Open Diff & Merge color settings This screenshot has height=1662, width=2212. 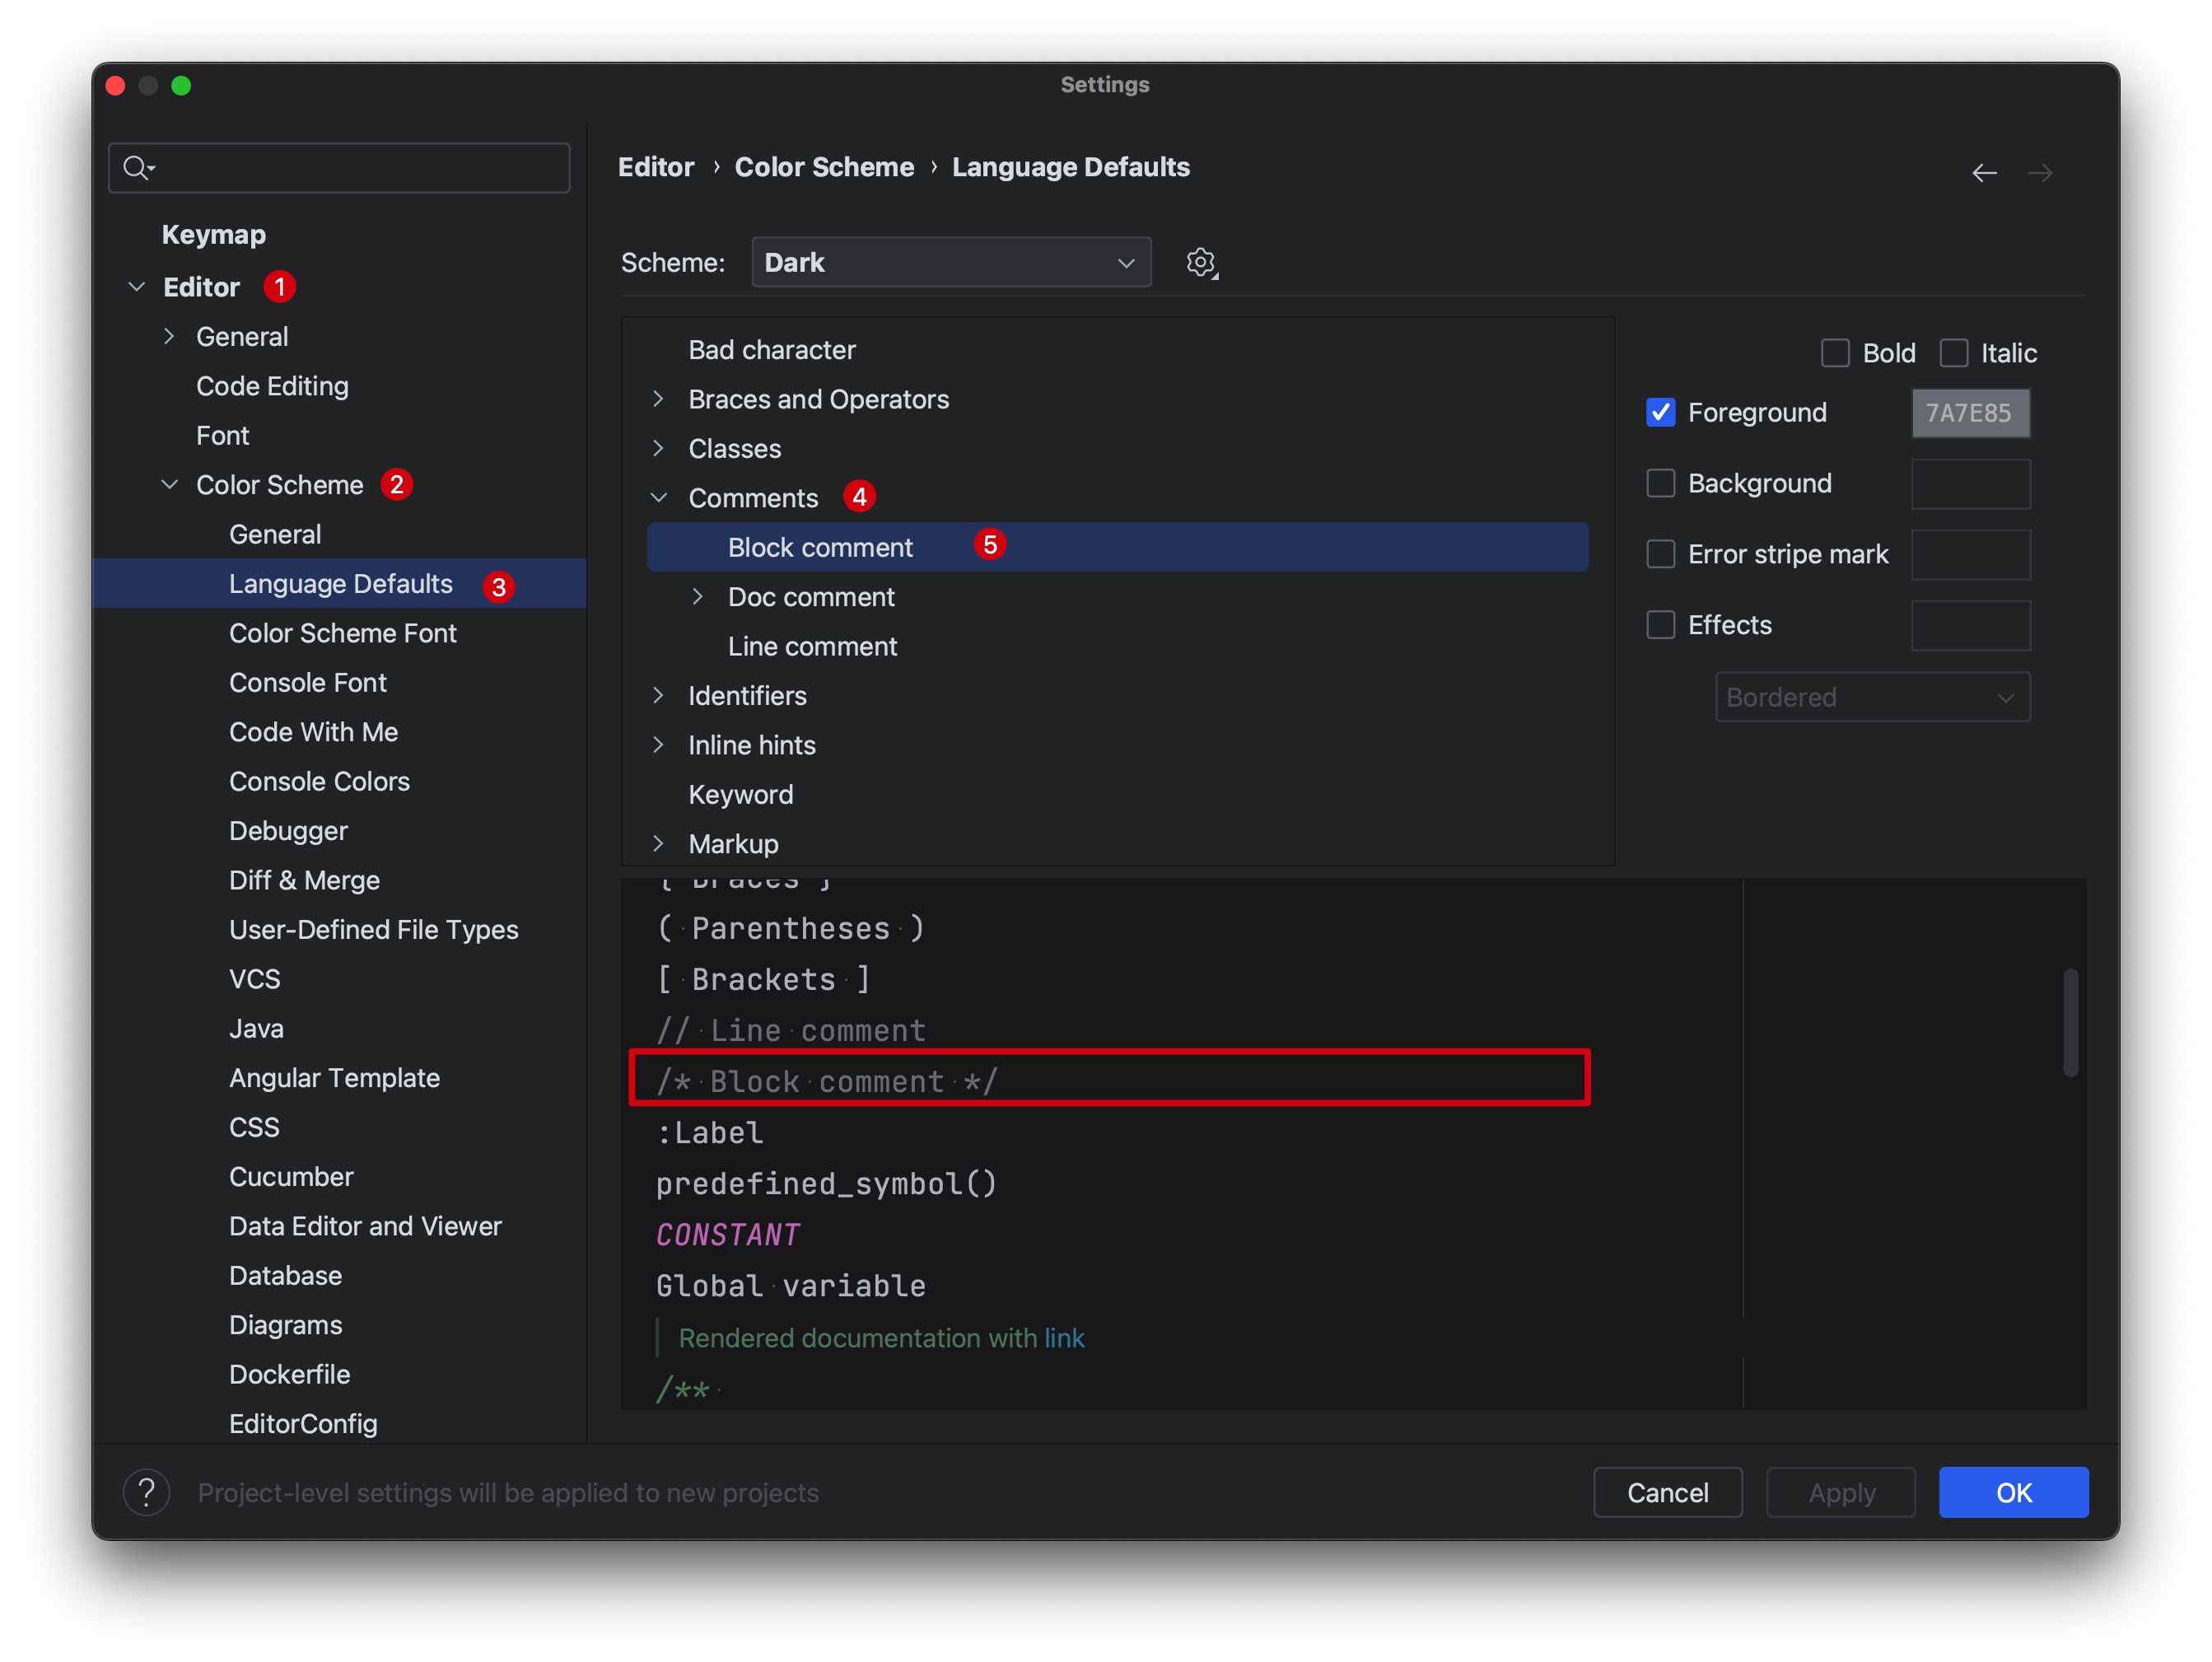pos(304,880)
